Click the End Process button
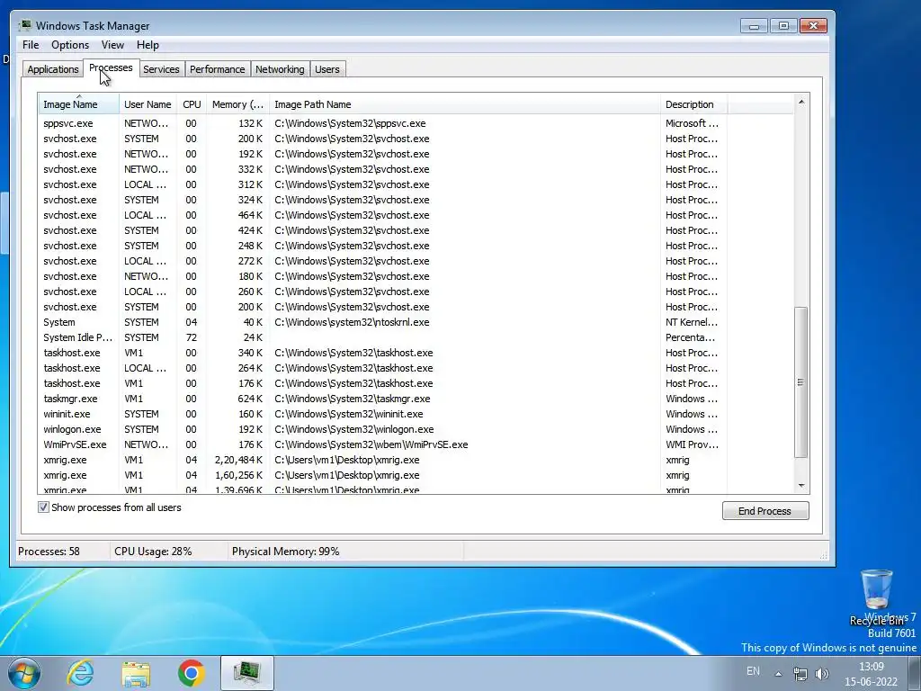921x691 pixels. (765, 511)
